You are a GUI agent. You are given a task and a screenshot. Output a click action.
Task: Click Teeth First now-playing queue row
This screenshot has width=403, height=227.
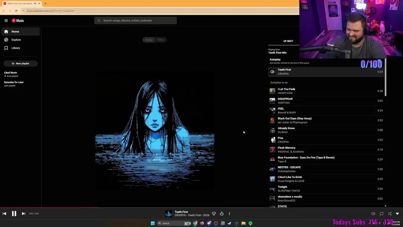coord(326,72)
